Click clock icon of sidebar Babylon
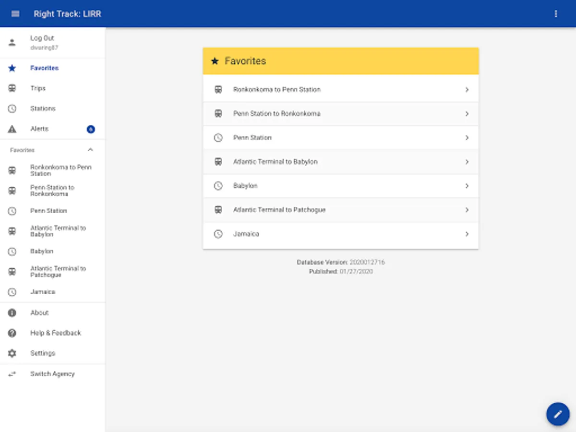Screen dimensions: 576x432 [x=12, y=252]
